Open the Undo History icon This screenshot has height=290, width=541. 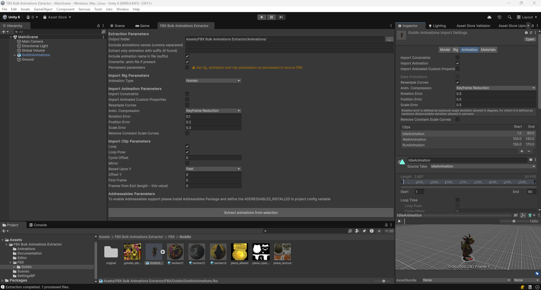point(500,17)
